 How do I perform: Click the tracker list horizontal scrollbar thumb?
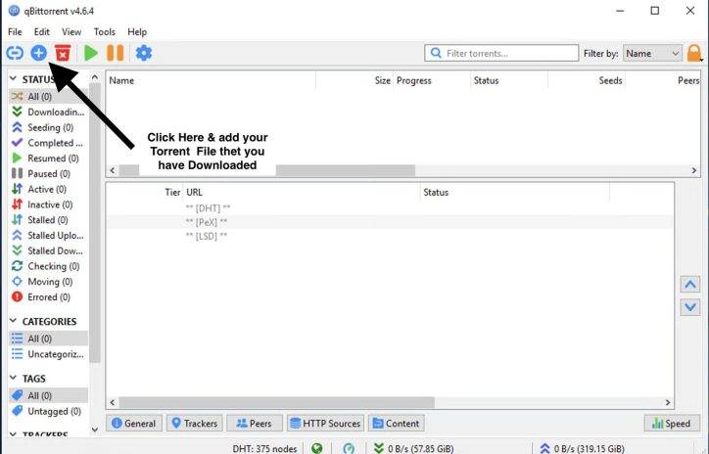pyautogui.click(x=277, y=402)
